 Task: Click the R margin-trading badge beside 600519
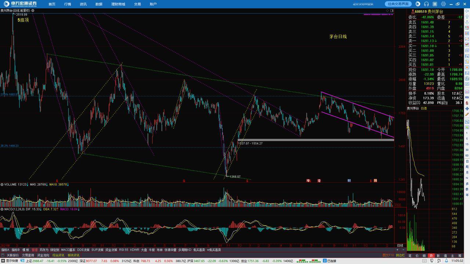[413, 12]
